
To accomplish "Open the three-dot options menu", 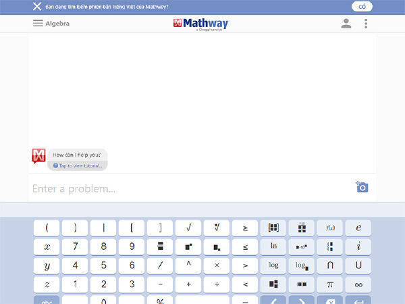I will tap(366, 24).
